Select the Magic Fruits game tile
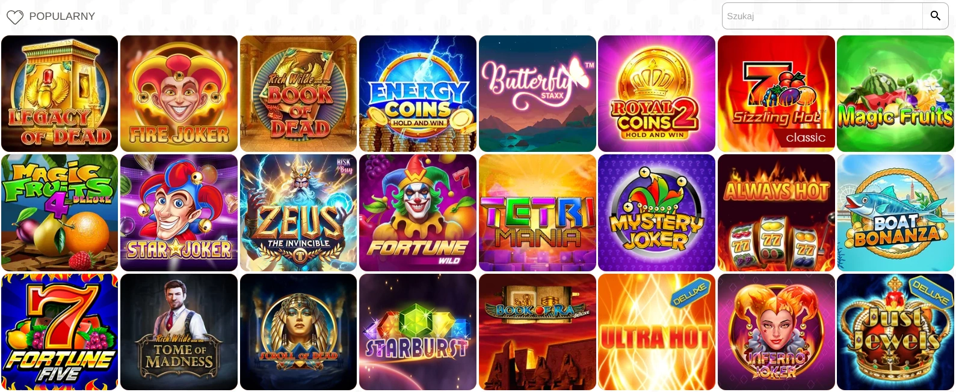 pyautogui.click(x=895, y=94)
